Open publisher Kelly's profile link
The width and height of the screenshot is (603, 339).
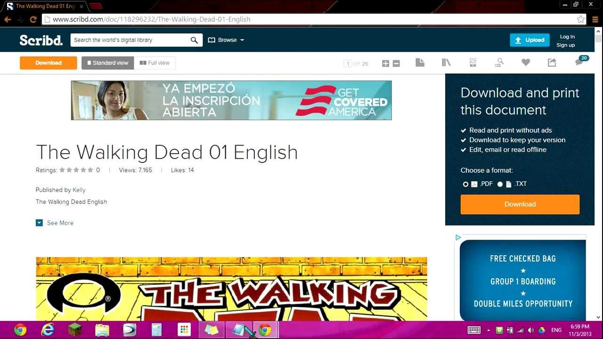[x=79, y=190]
